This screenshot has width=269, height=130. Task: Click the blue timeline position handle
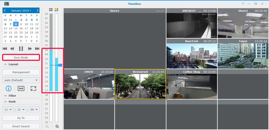tap(60, 65)
